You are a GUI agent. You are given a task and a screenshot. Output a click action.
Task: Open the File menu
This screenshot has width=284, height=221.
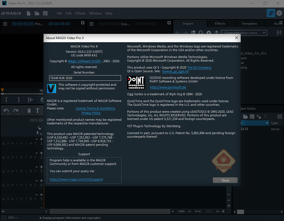coord(59,13)
